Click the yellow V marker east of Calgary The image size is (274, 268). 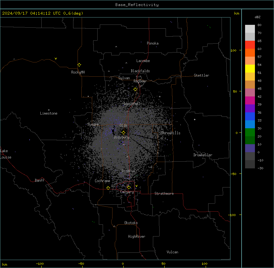coord(136,186)
